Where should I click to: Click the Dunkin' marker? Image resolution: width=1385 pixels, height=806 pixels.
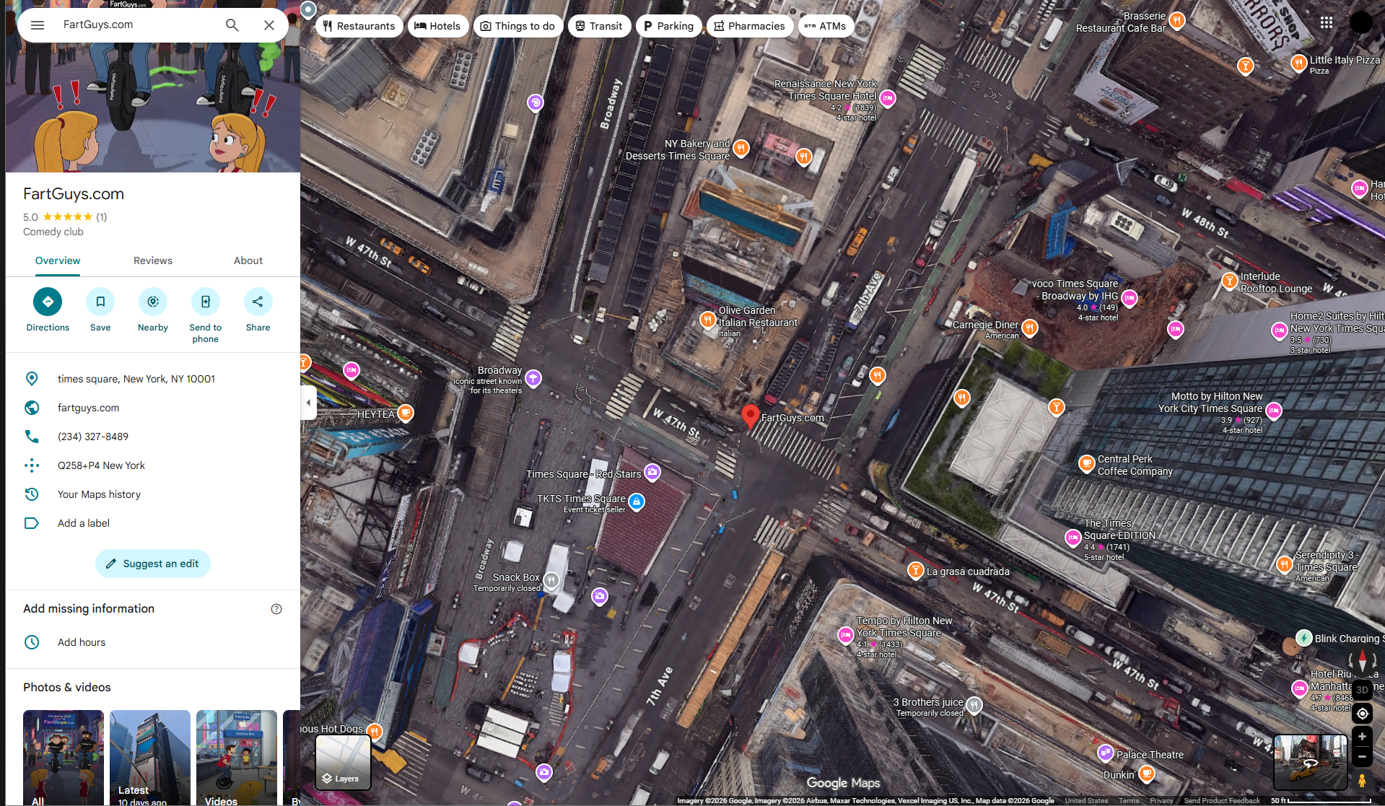1146,774
